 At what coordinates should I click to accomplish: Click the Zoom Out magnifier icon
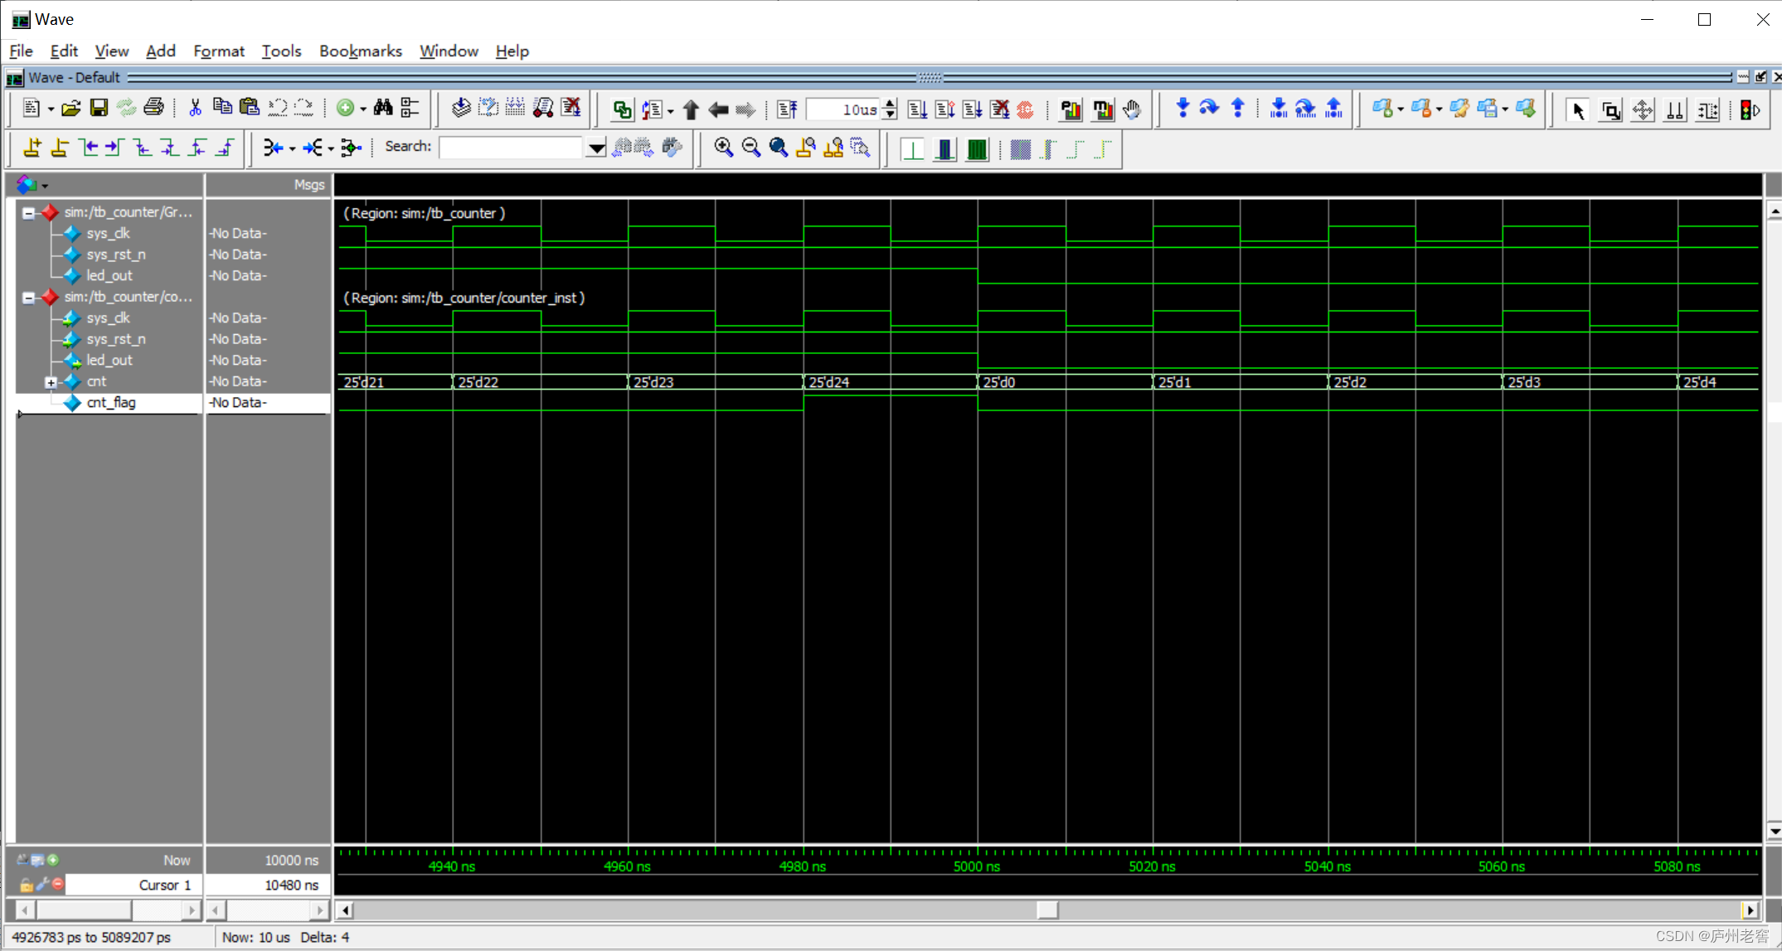point(750,148)
